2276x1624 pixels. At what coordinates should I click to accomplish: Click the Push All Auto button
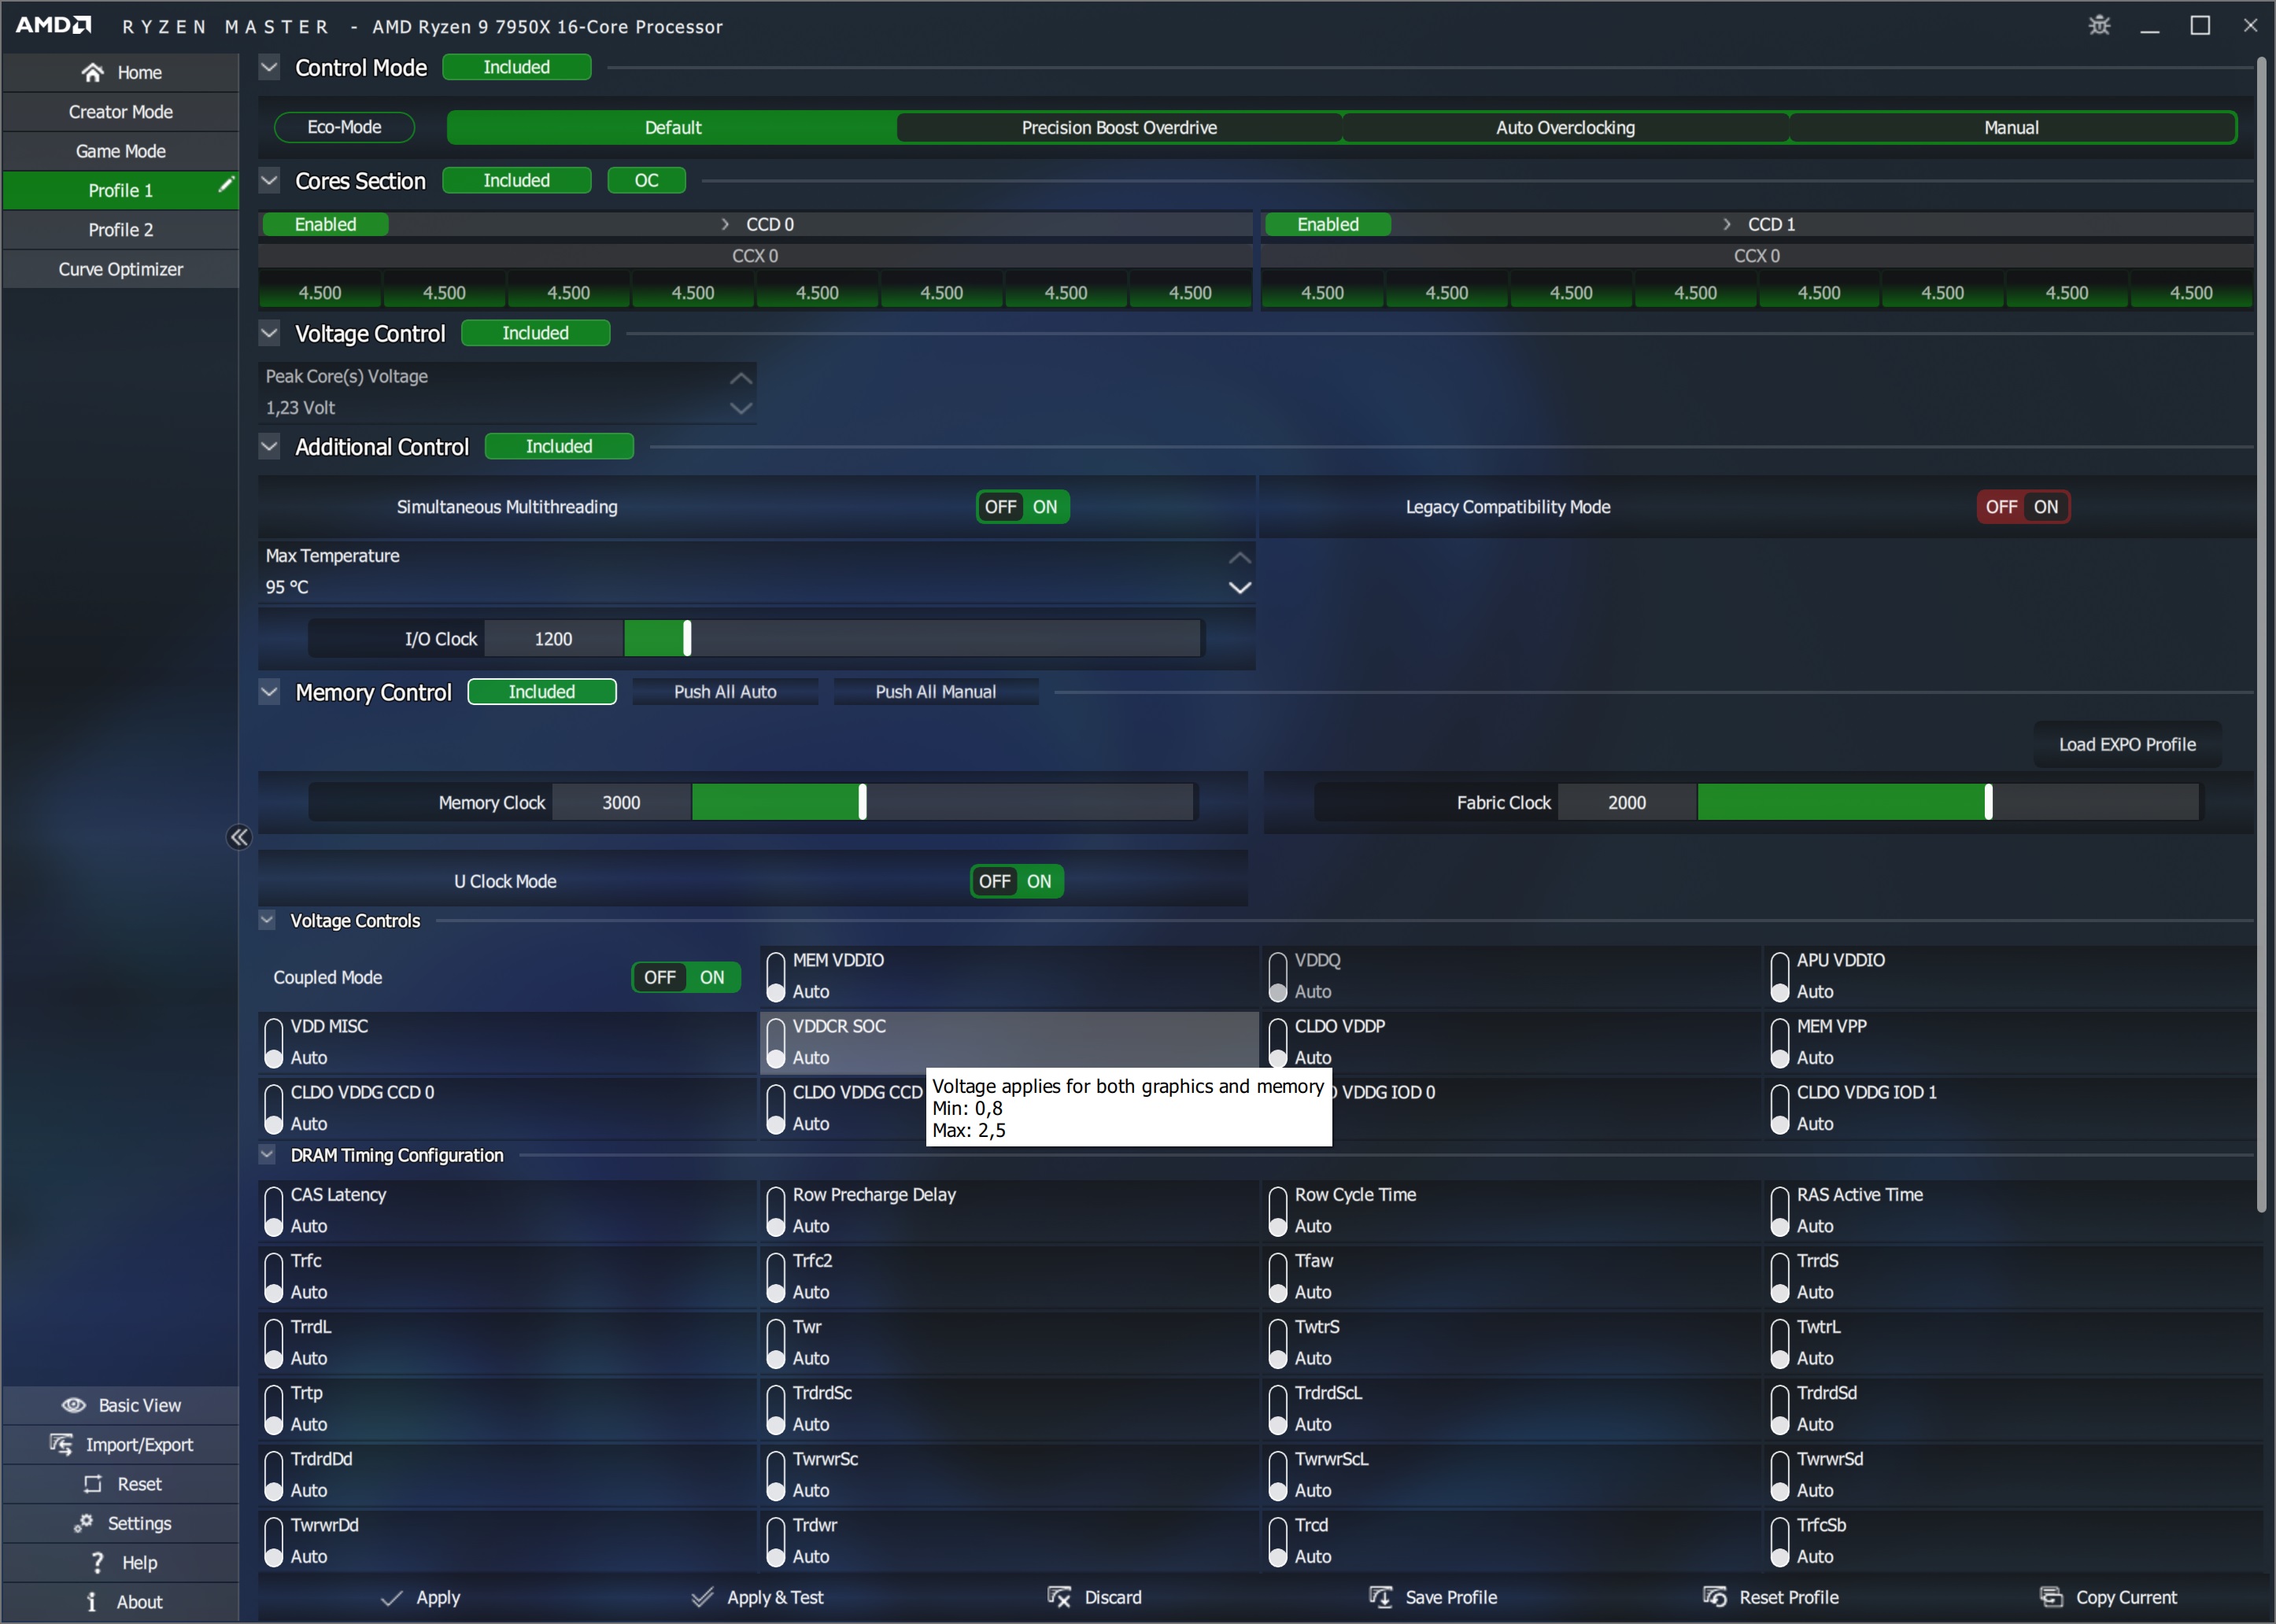(725, 692)
